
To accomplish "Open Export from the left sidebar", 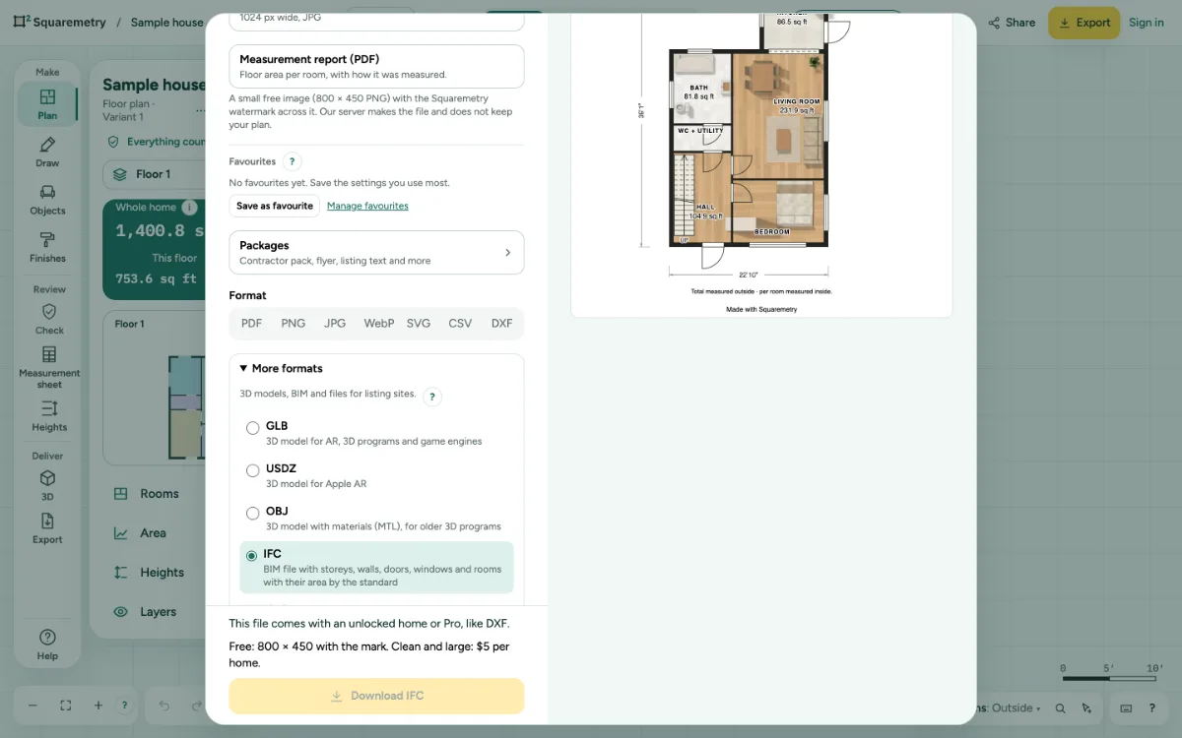I will 47,528.
